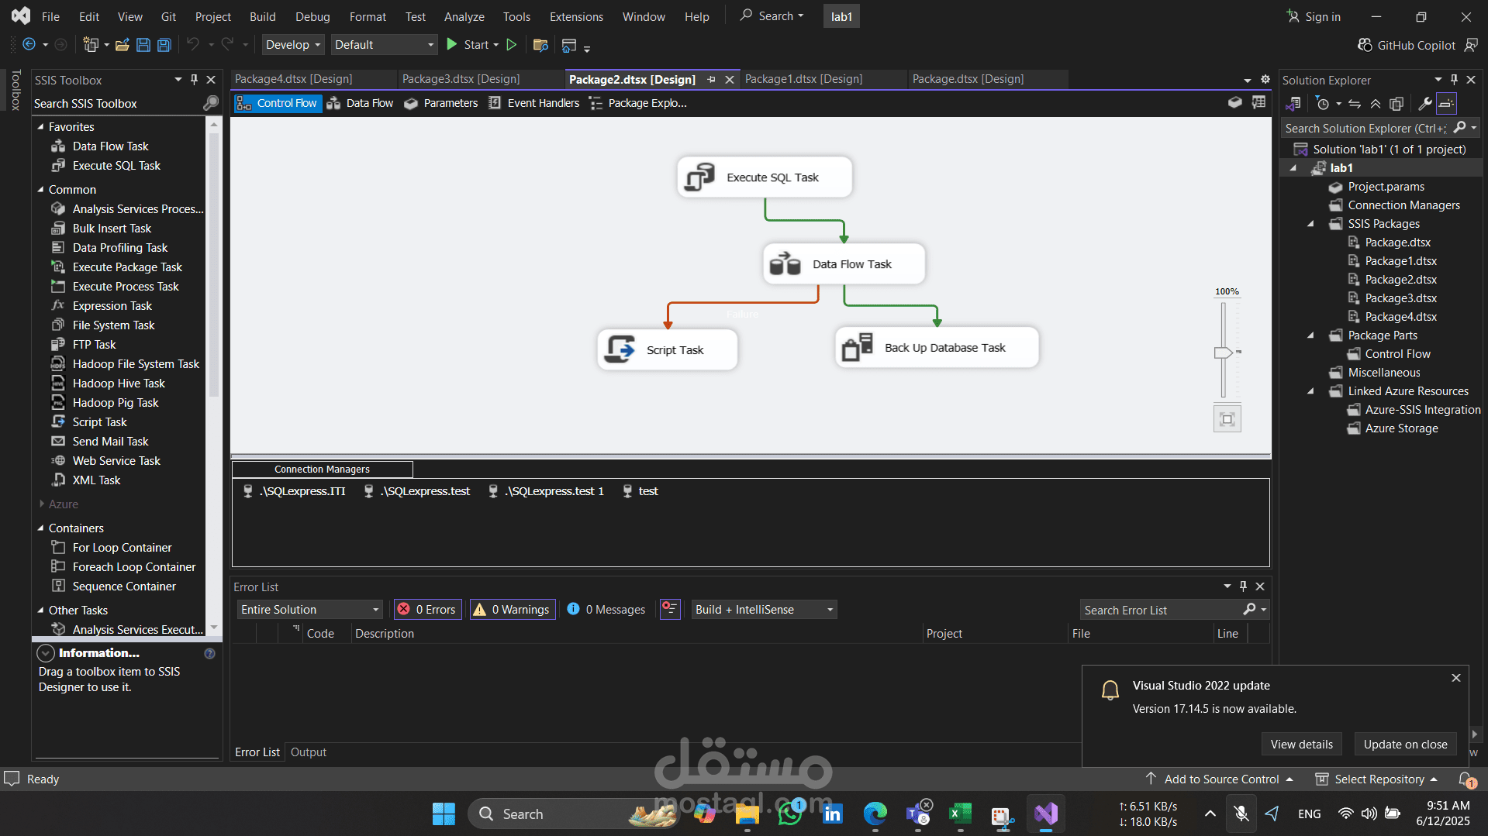Screen dimensions: 1488x836
Task: Click the Variables icon in designer toolbar
Action: (x=1235, y=102)
